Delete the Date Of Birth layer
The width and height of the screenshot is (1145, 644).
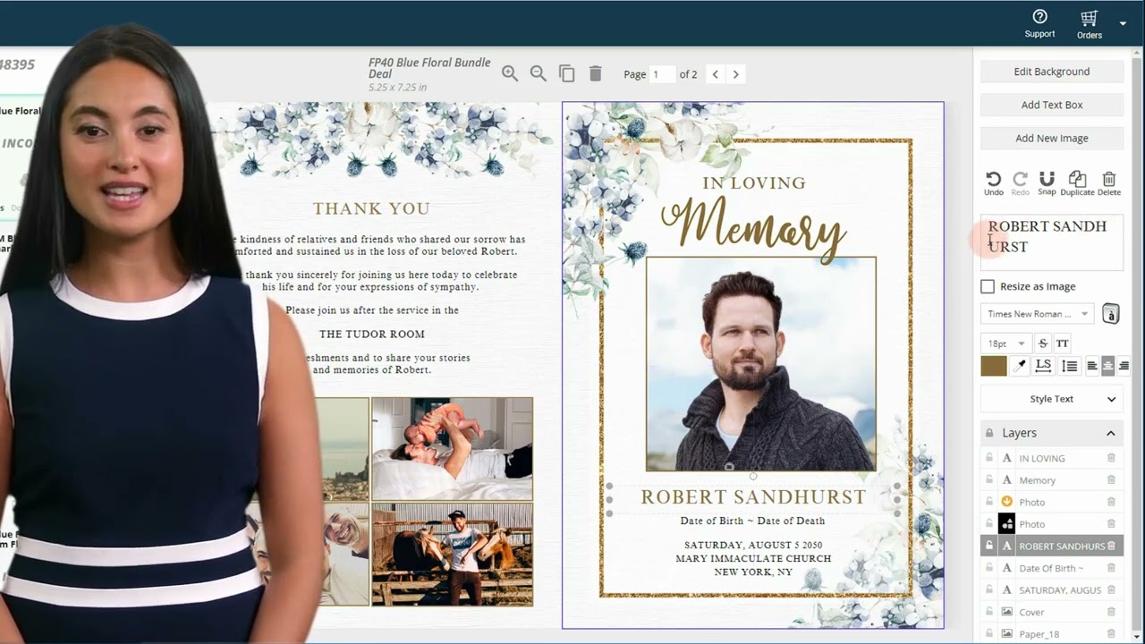pos(1111,568)
